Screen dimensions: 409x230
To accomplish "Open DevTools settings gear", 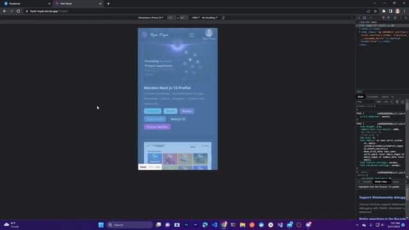I will (x=395, y=18).
